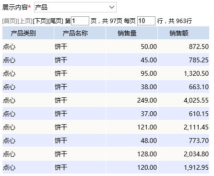The image size is (214, 176).
Task: Select the sales amount cell 872.50
Action: click(183, 47)
